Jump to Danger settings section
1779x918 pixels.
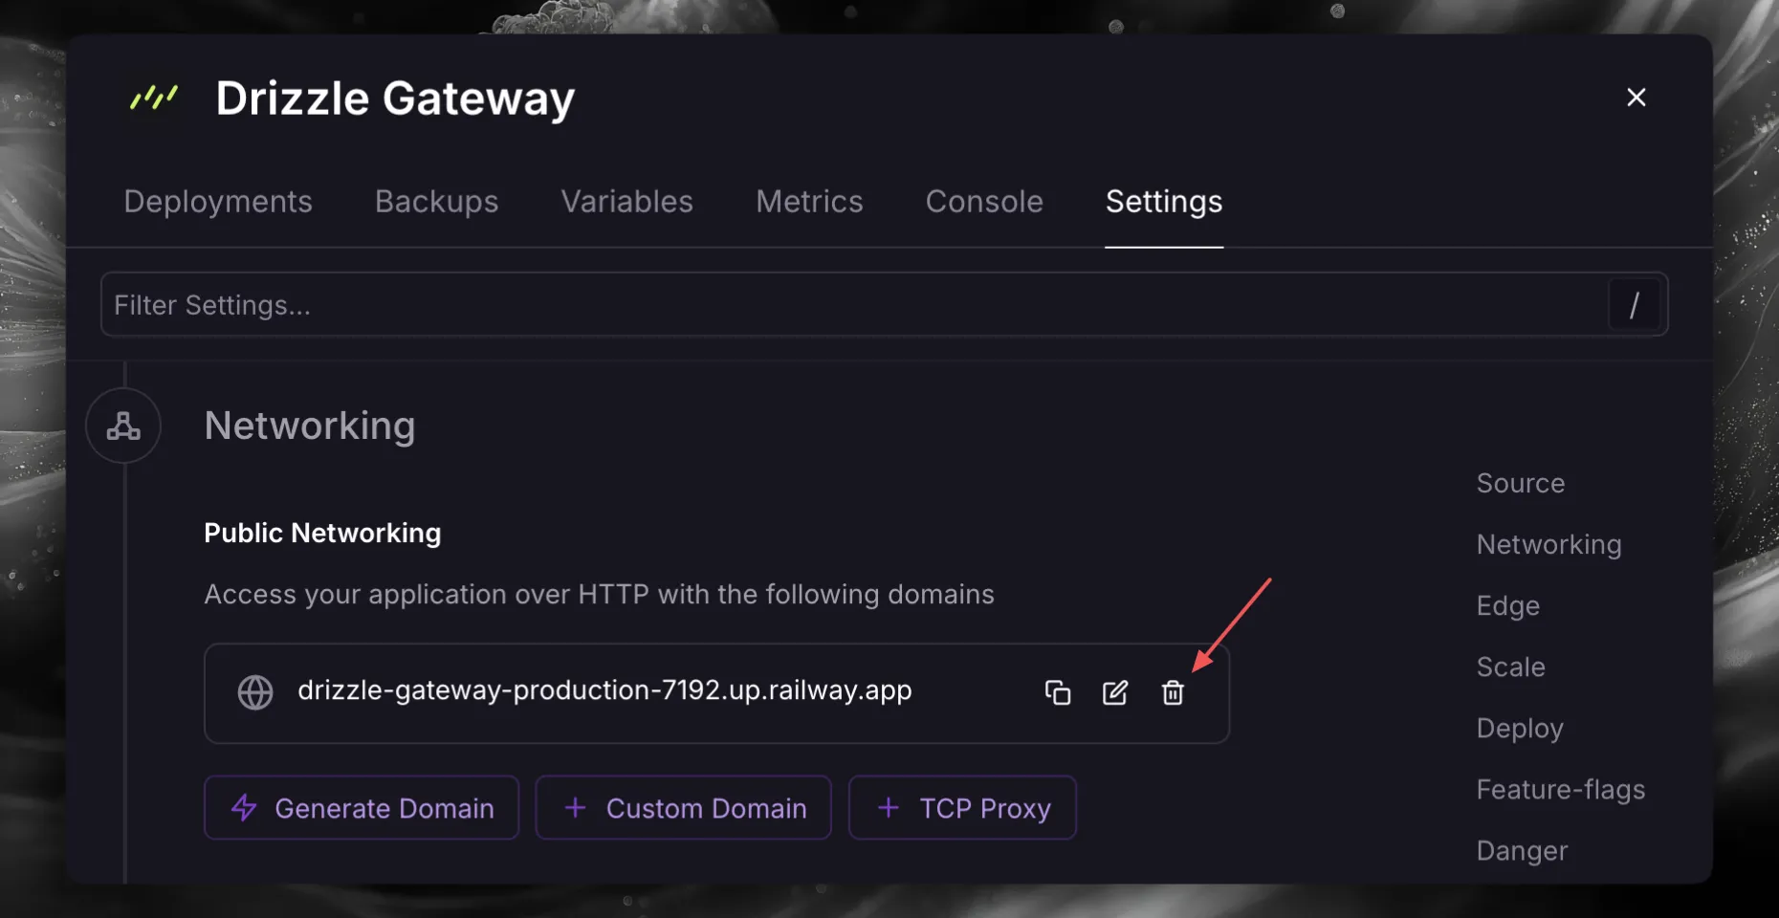pos(1522,850)
